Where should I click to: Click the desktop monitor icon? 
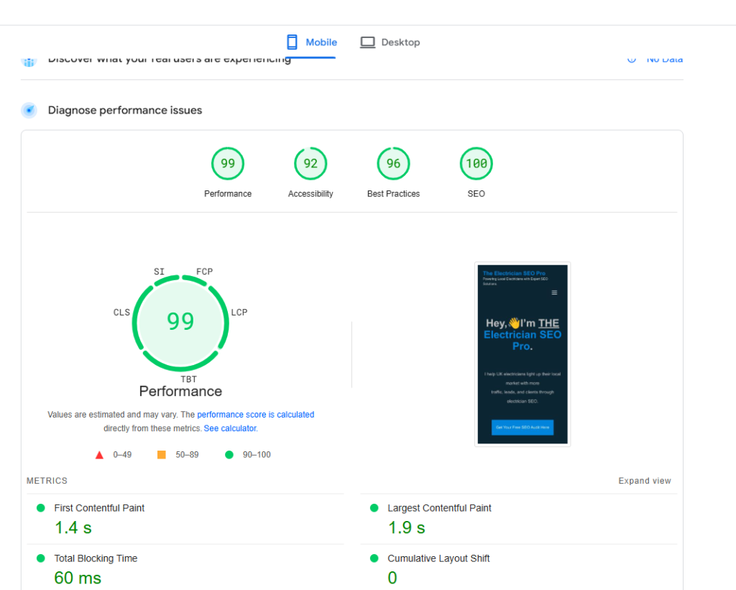367,42
